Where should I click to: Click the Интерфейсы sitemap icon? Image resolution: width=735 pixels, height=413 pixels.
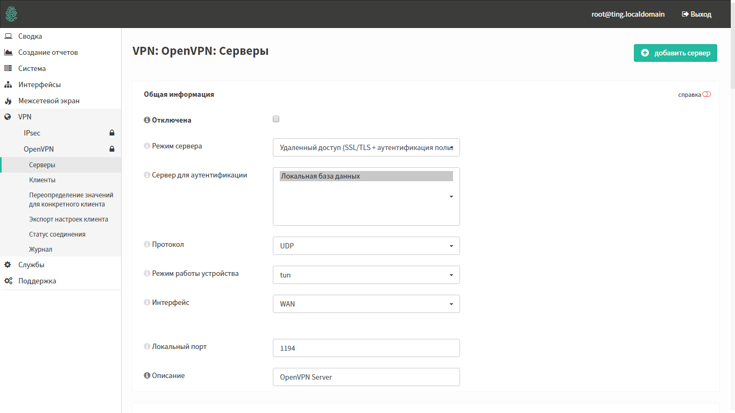[8, 85]
